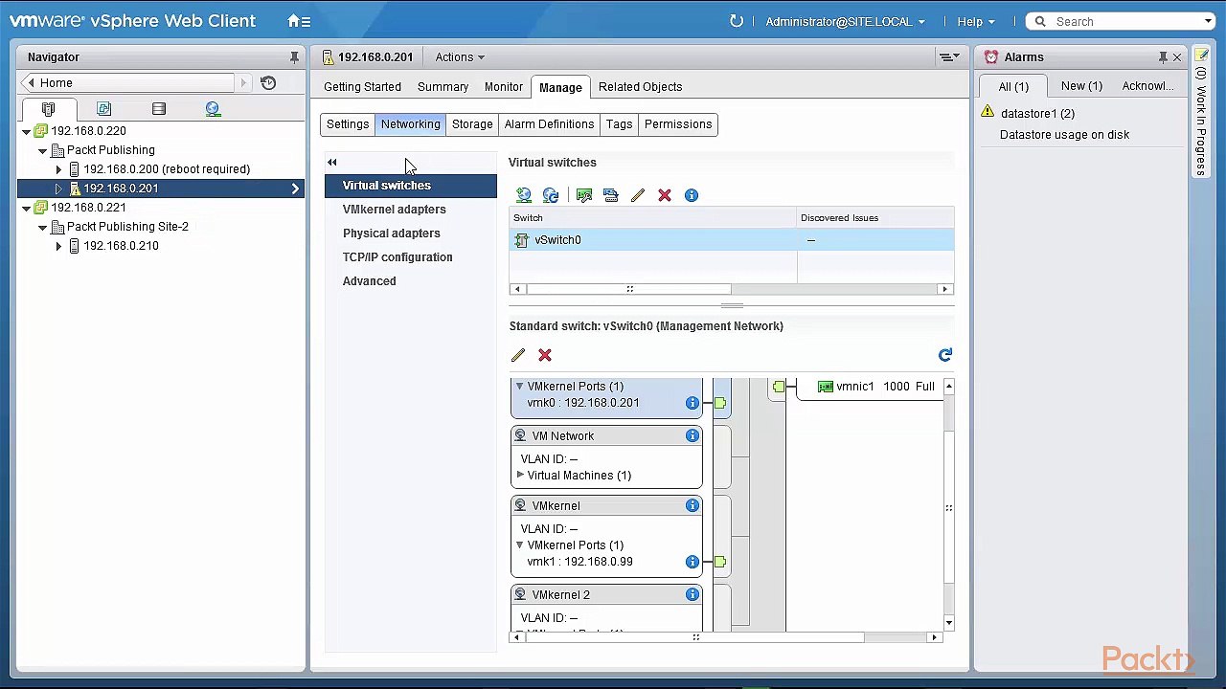The height and width of the screenshot is (689, 1226).
Task: Click global refresh icon in top bar
Action: (x=737, y=21)
